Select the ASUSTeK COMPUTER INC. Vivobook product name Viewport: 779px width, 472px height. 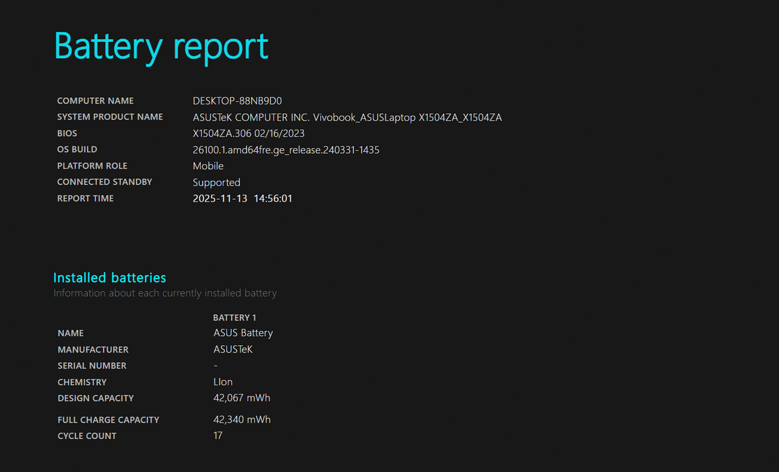347,117
